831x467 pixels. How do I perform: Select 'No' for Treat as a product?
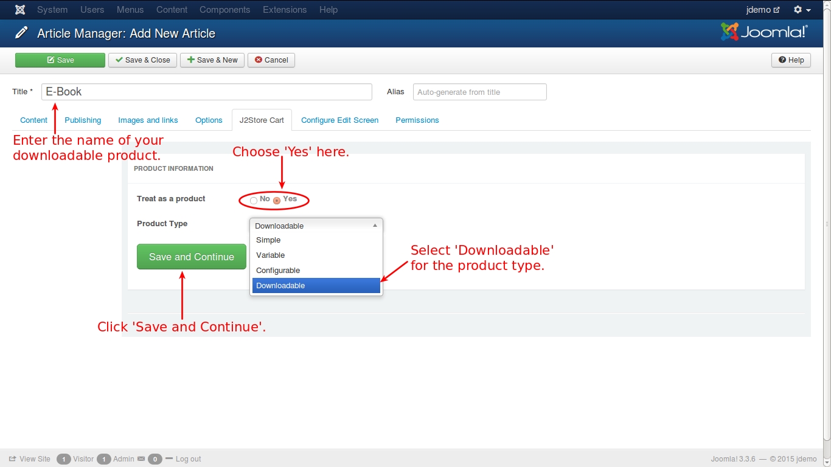coord(254,200)
